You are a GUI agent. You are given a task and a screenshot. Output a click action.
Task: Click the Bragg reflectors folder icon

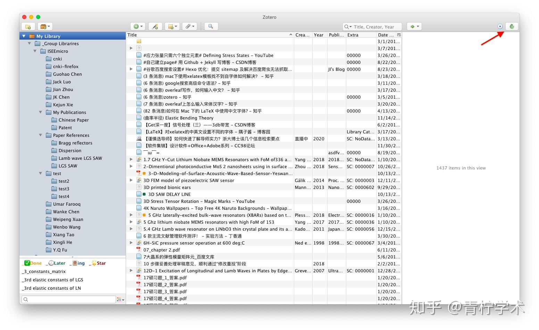click(54, 143)
